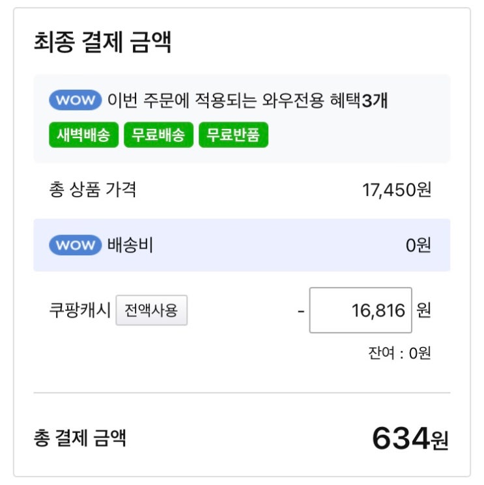Screen dimensions: 484x485
Task: Click the green 무료배송 badge
Action: 158,135
